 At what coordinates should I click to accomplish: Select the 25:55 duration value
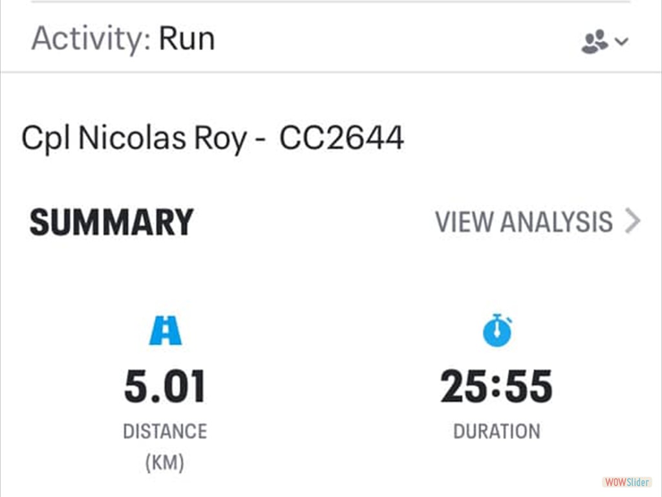496,386
